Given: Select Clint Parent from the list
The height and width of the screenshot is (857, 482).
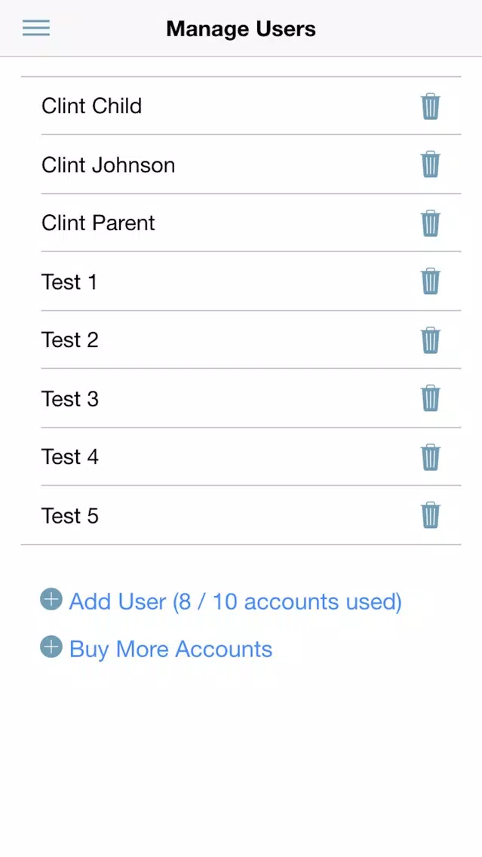Looking at the screenshot, I should click(x=241, y=223).
